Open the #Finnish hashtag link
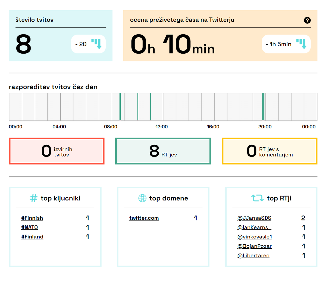The height and width of the screenshot is (286, 326). click(32, 218)
